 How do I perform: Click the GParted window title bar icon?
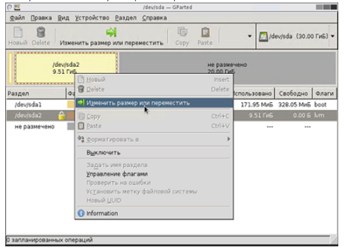(x=17, y=7)
